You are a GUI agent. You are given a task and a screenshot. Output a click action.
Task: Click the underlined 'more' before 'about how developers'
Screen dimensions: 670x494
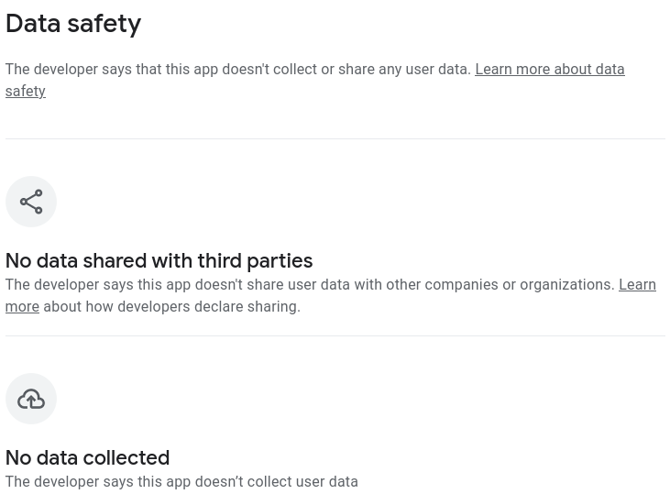click(22, 307)
